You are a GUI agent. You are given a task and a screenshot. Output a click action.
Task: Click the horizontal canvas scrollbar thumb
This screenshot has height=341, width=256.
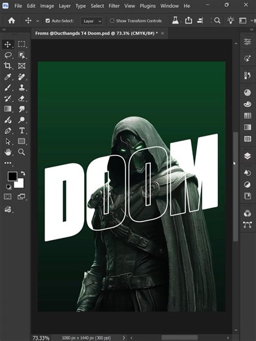(x=180, y=338)
